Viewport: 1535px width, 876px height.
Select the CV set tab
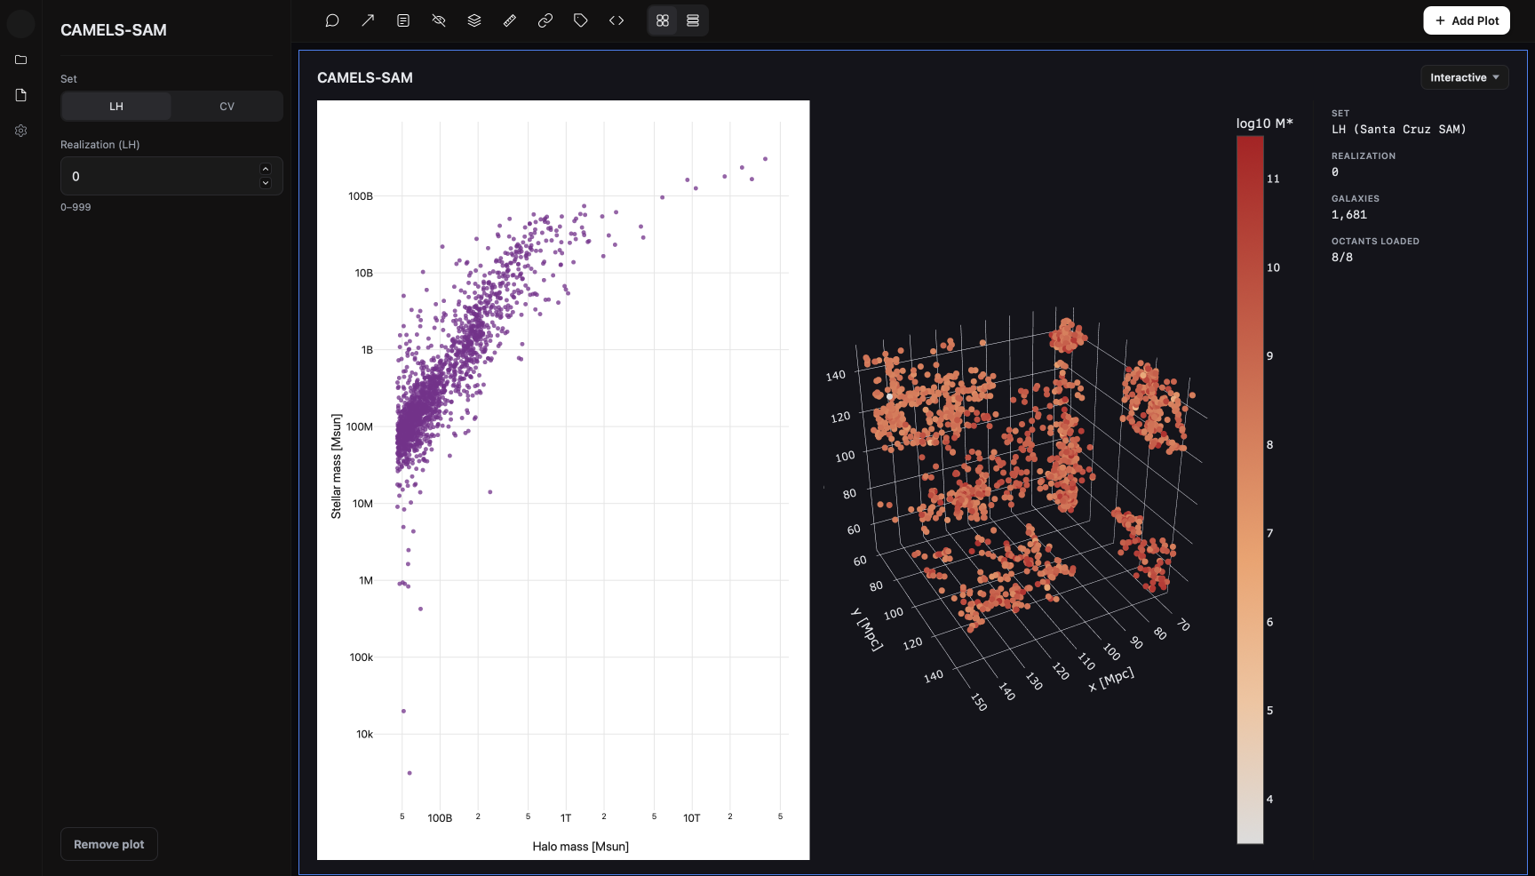pyautogui.click(x=227, y=106)
